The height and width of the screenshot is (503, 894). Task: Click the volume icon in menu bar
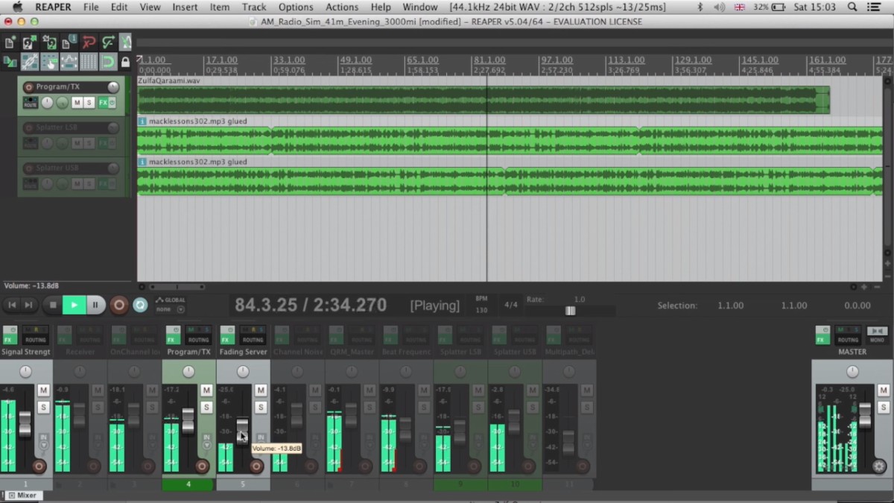(x=719, y=7)
